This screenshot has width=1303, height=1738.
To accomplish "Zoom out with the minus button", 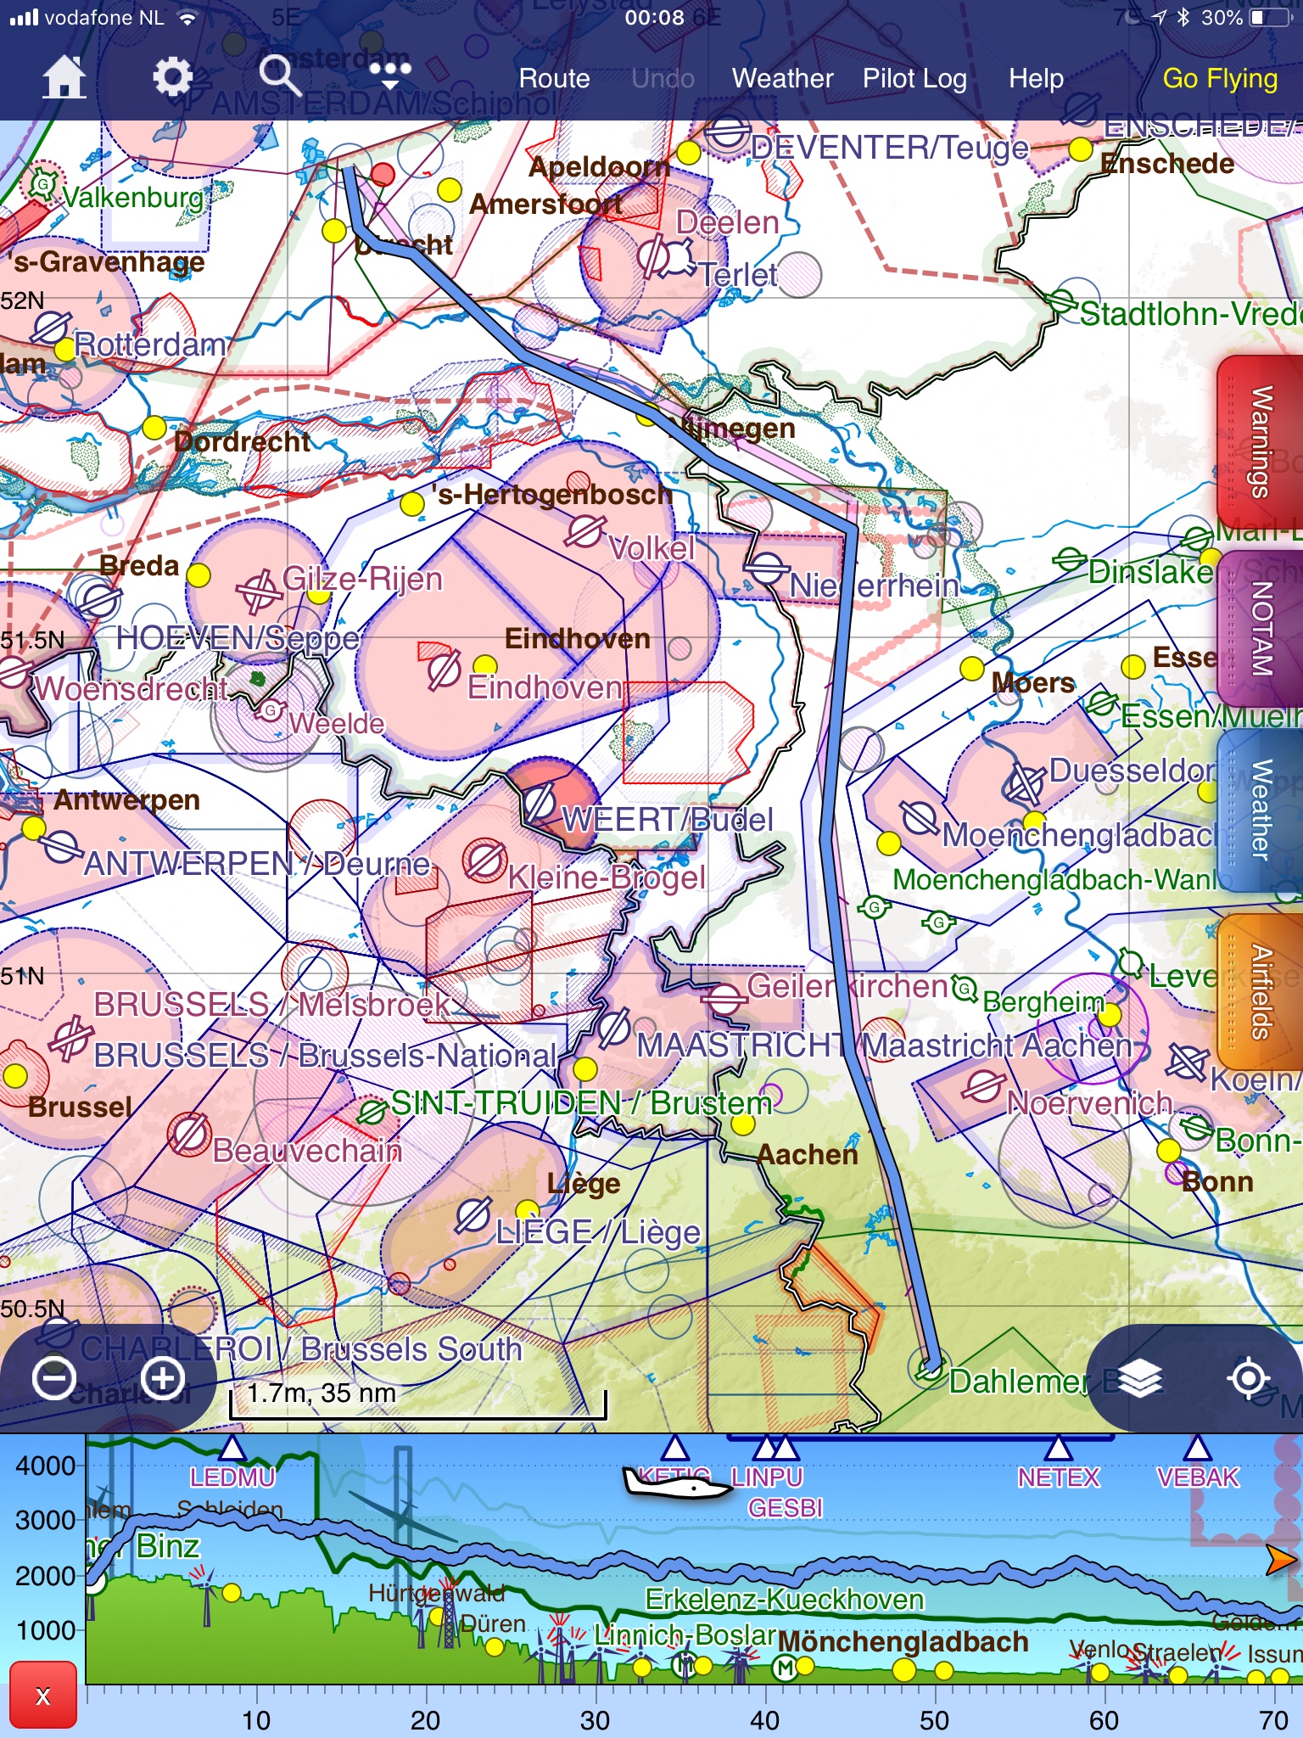I will pos(54,1378).
